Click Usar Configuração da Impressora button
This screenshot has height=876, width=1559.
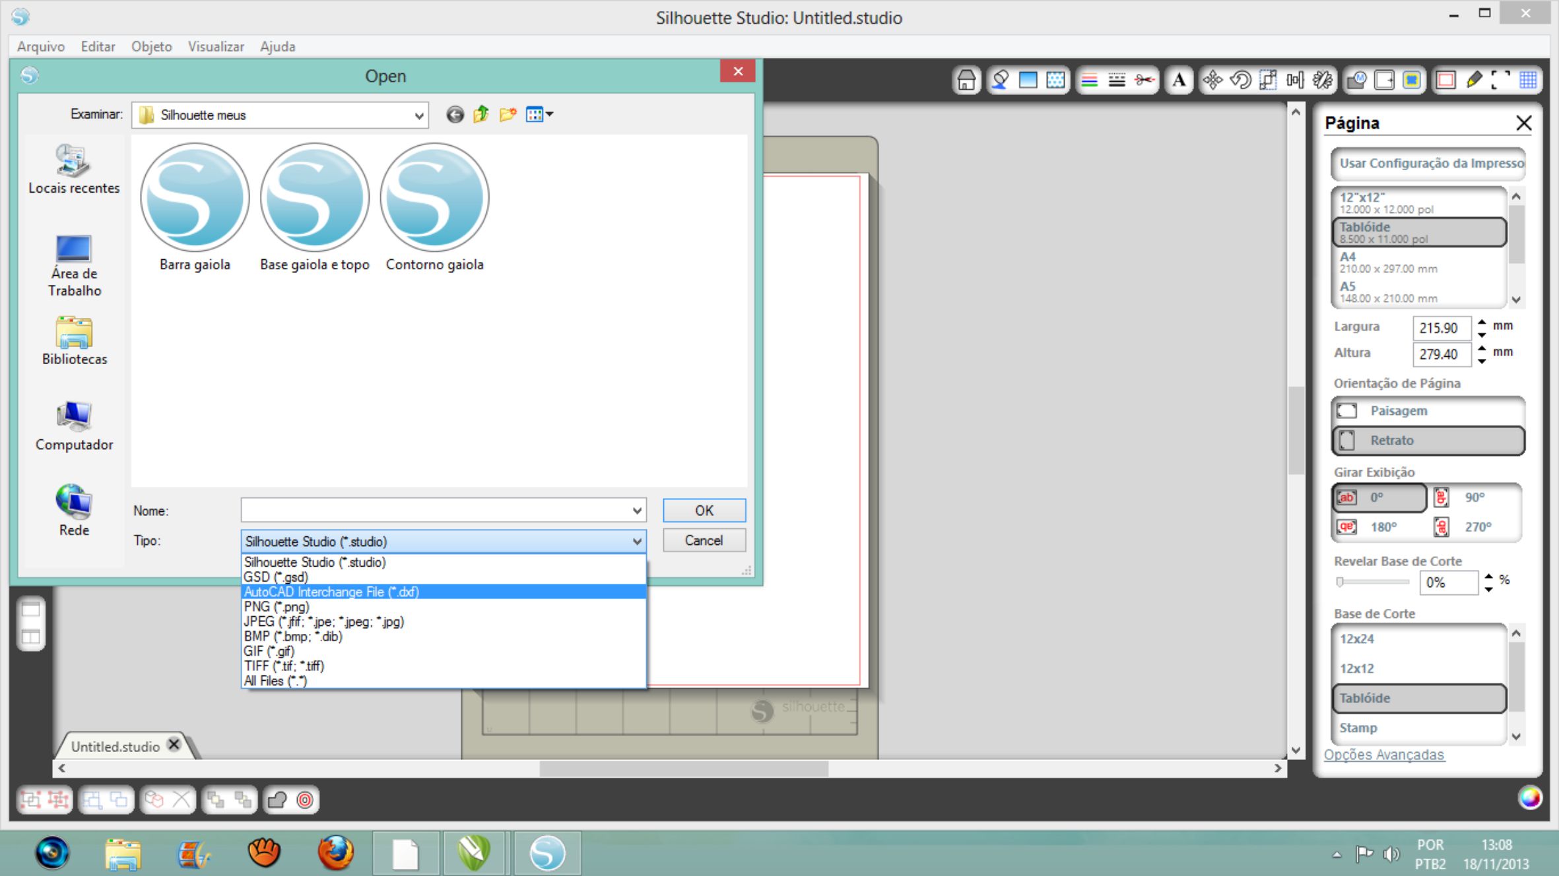[1428, 164]
